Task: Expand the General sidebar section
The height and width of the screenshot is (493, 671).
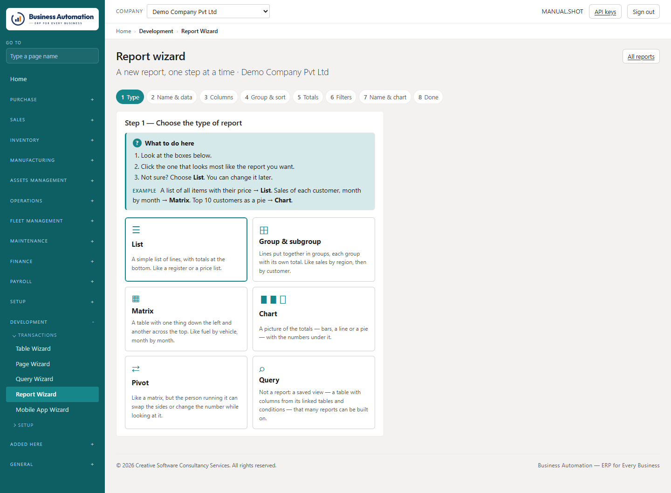Action: tap(52, 465)
